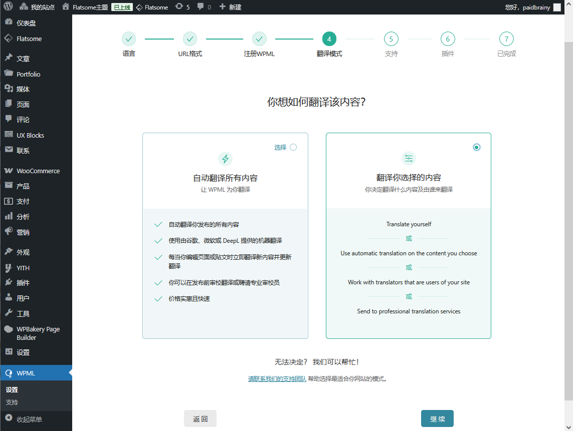
Task: Open 工具 wrench icon in the sidebar
Action: pyautogui.click(x=9, y=313)
